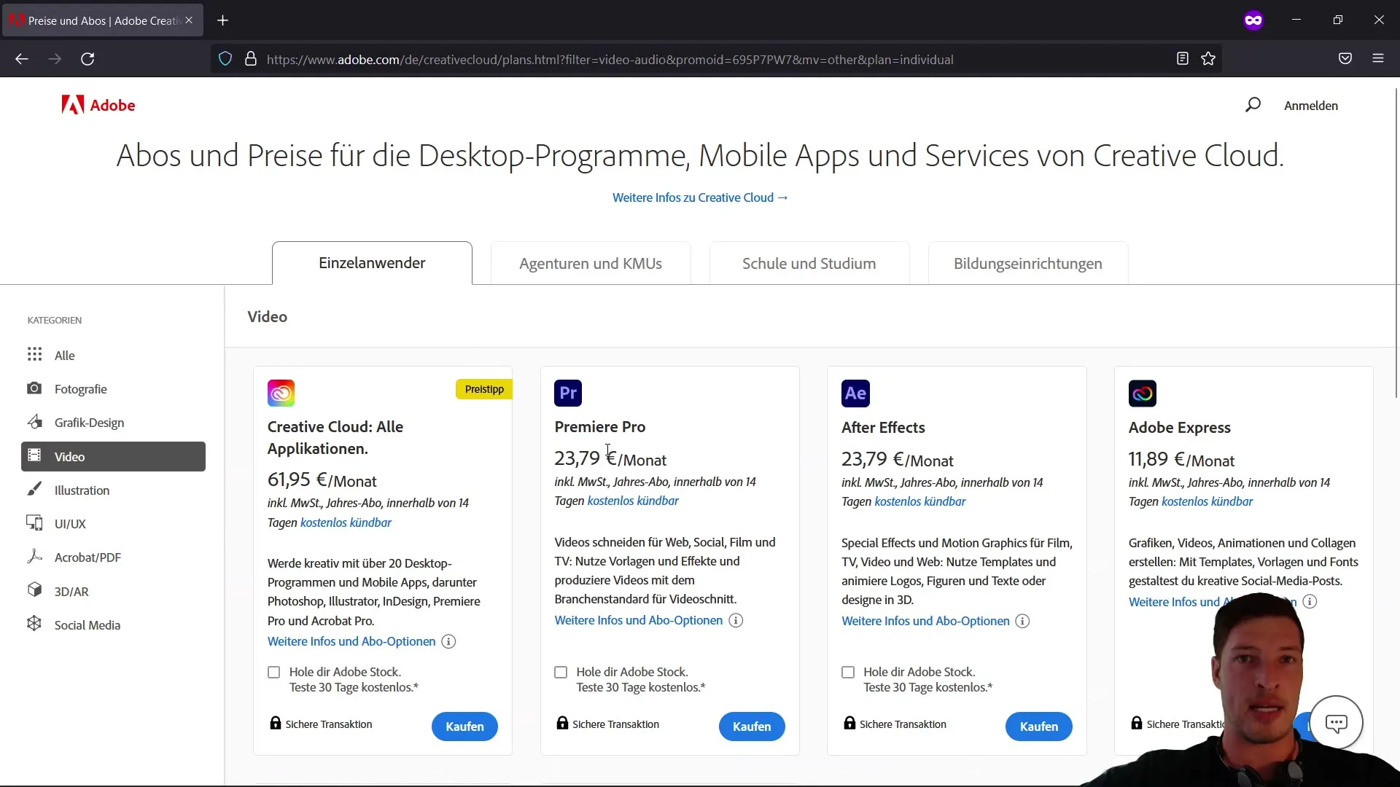Switch to the Bildungseinrichtungen tab

tap(1028, 263)
